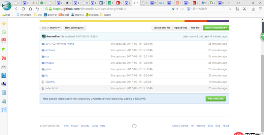264x135 pixels.
Task: Open the Contact GitHub footer link
Action: click(180, 126)
